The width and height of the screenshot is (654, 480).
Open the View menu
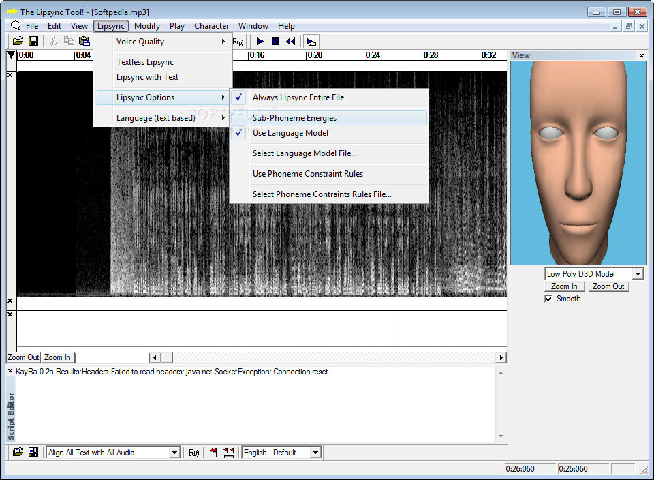pyautogui.click(x=79, y=25)
